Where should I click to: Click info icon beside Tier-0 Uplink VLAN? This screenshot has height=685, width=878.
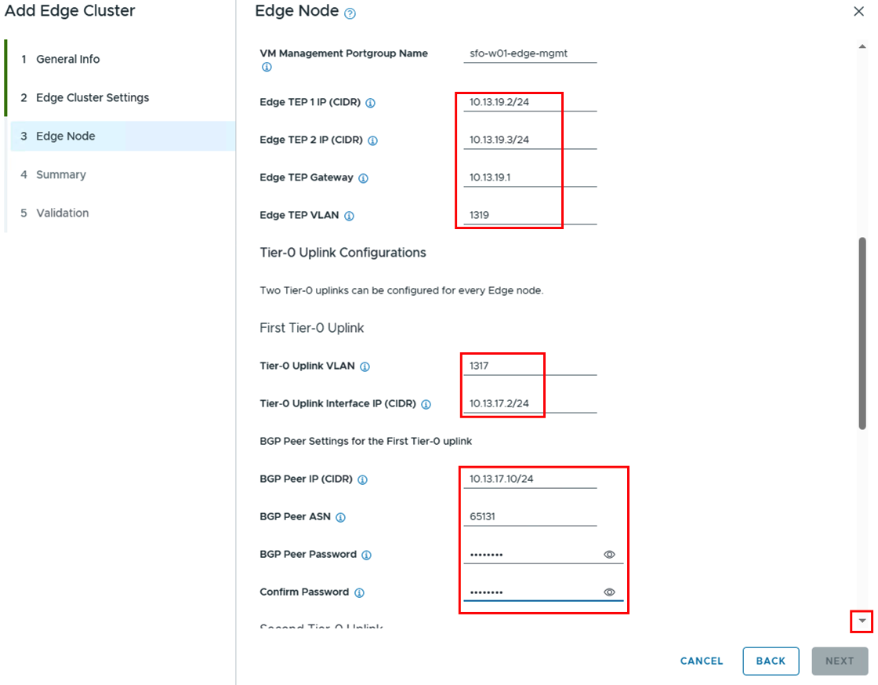pyautogui.click(x=365, y=366)
